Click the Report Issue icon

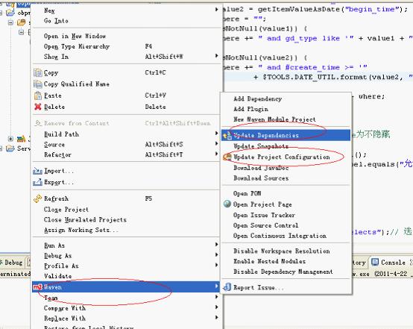coord(227,287)
